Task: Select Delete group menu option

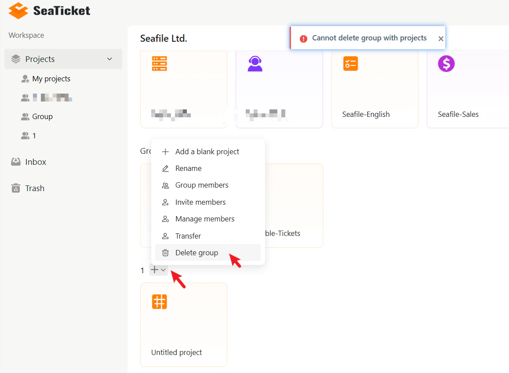Action: [x=208, y=253]
